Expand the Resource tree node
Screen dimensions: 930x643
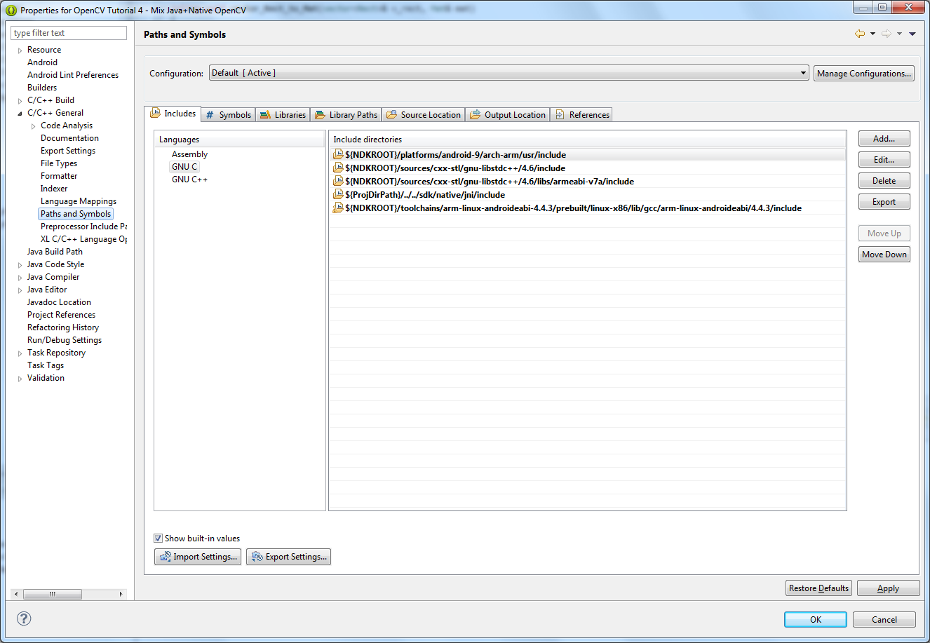(x=20, y=50)
